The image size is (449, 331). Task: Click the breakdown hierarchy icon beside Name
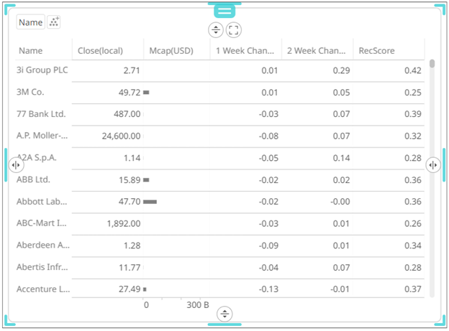54,22
